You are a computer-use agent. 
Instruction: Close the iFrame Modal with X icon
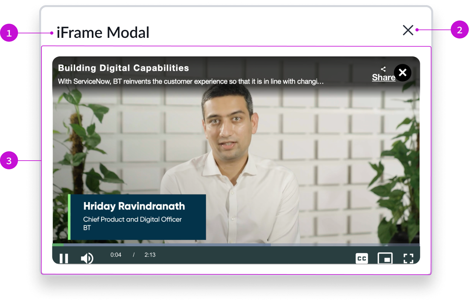(408, 30)
